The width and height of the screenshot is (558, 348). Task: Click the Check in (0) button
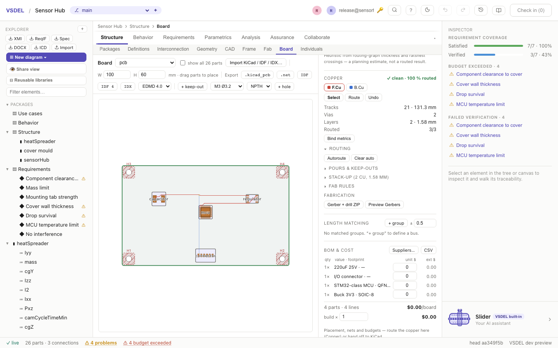click(531, 10)
